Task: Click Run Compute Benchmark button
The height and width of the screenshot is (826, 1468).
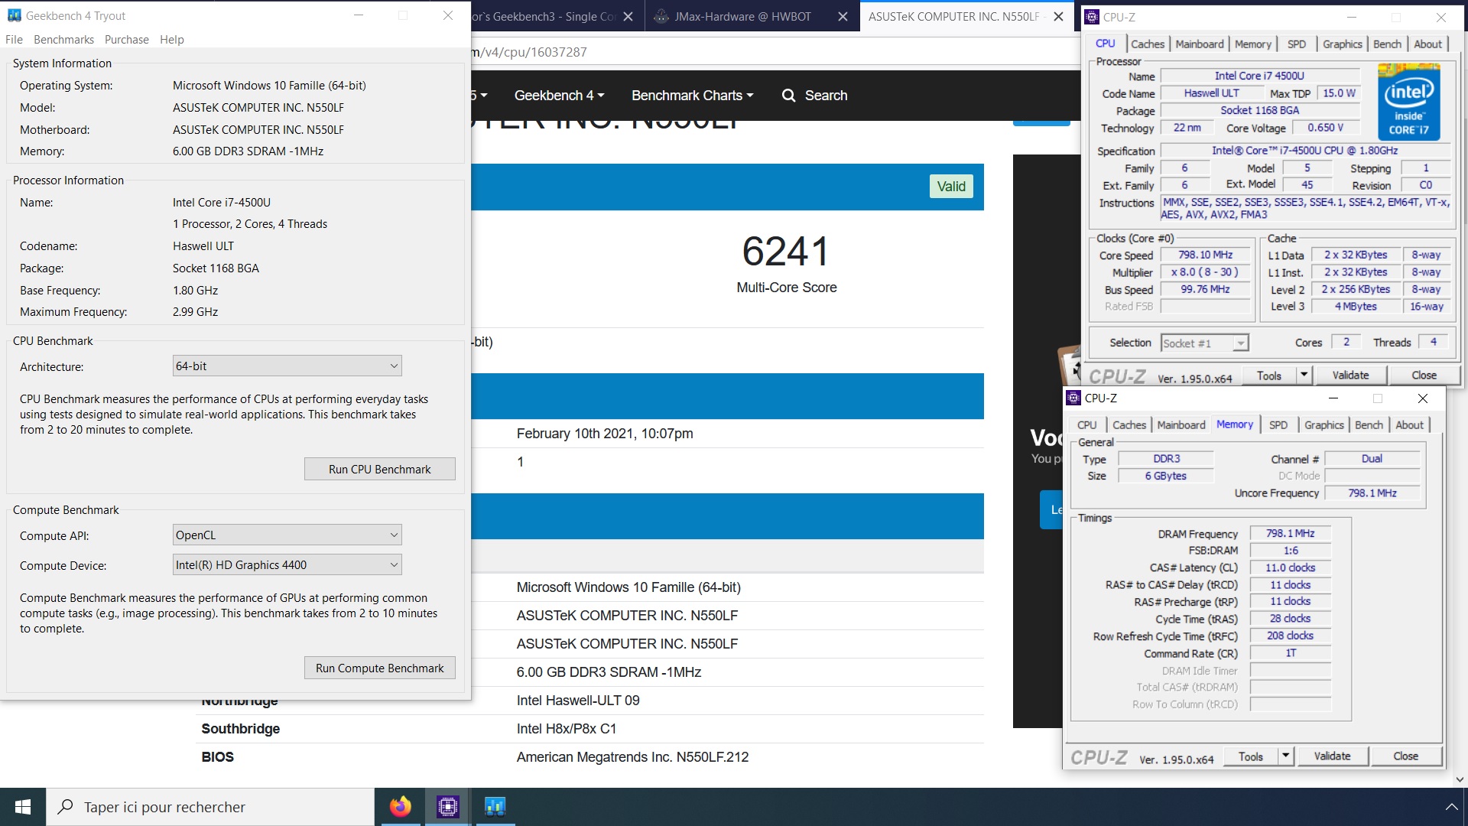Action: point(380,668)
